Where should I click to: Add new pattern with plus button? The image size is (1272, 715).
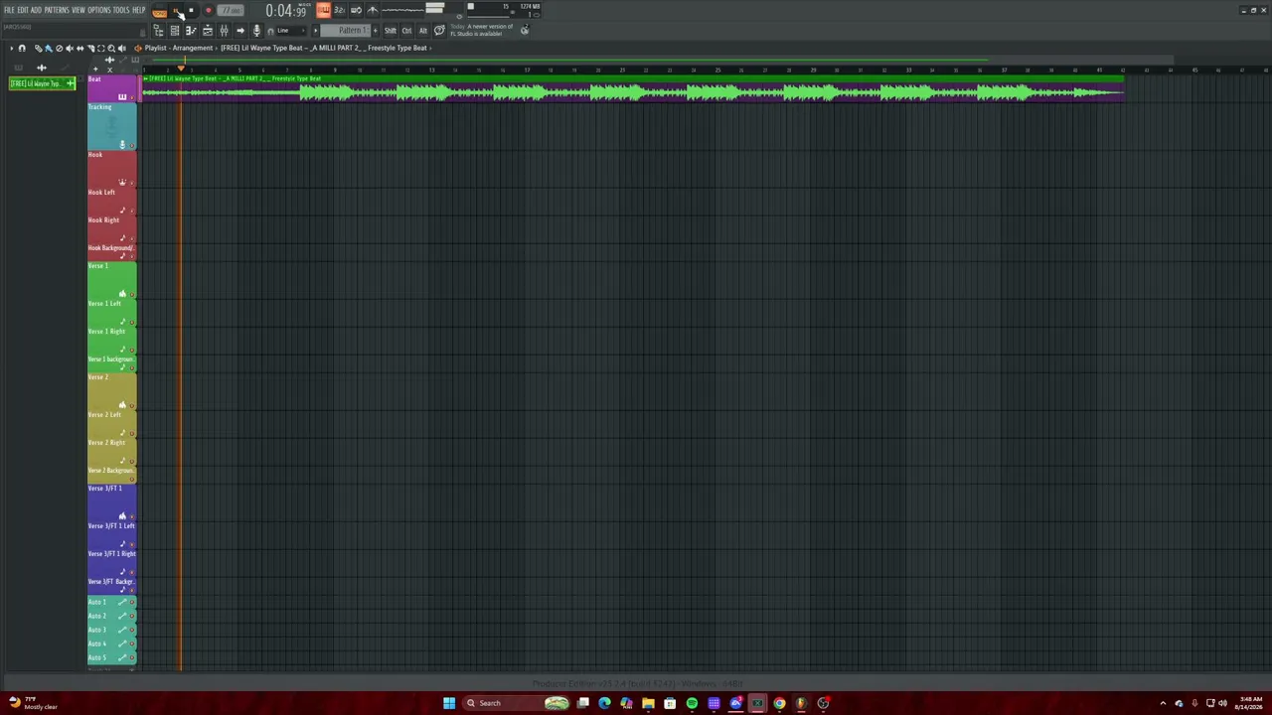375,31
